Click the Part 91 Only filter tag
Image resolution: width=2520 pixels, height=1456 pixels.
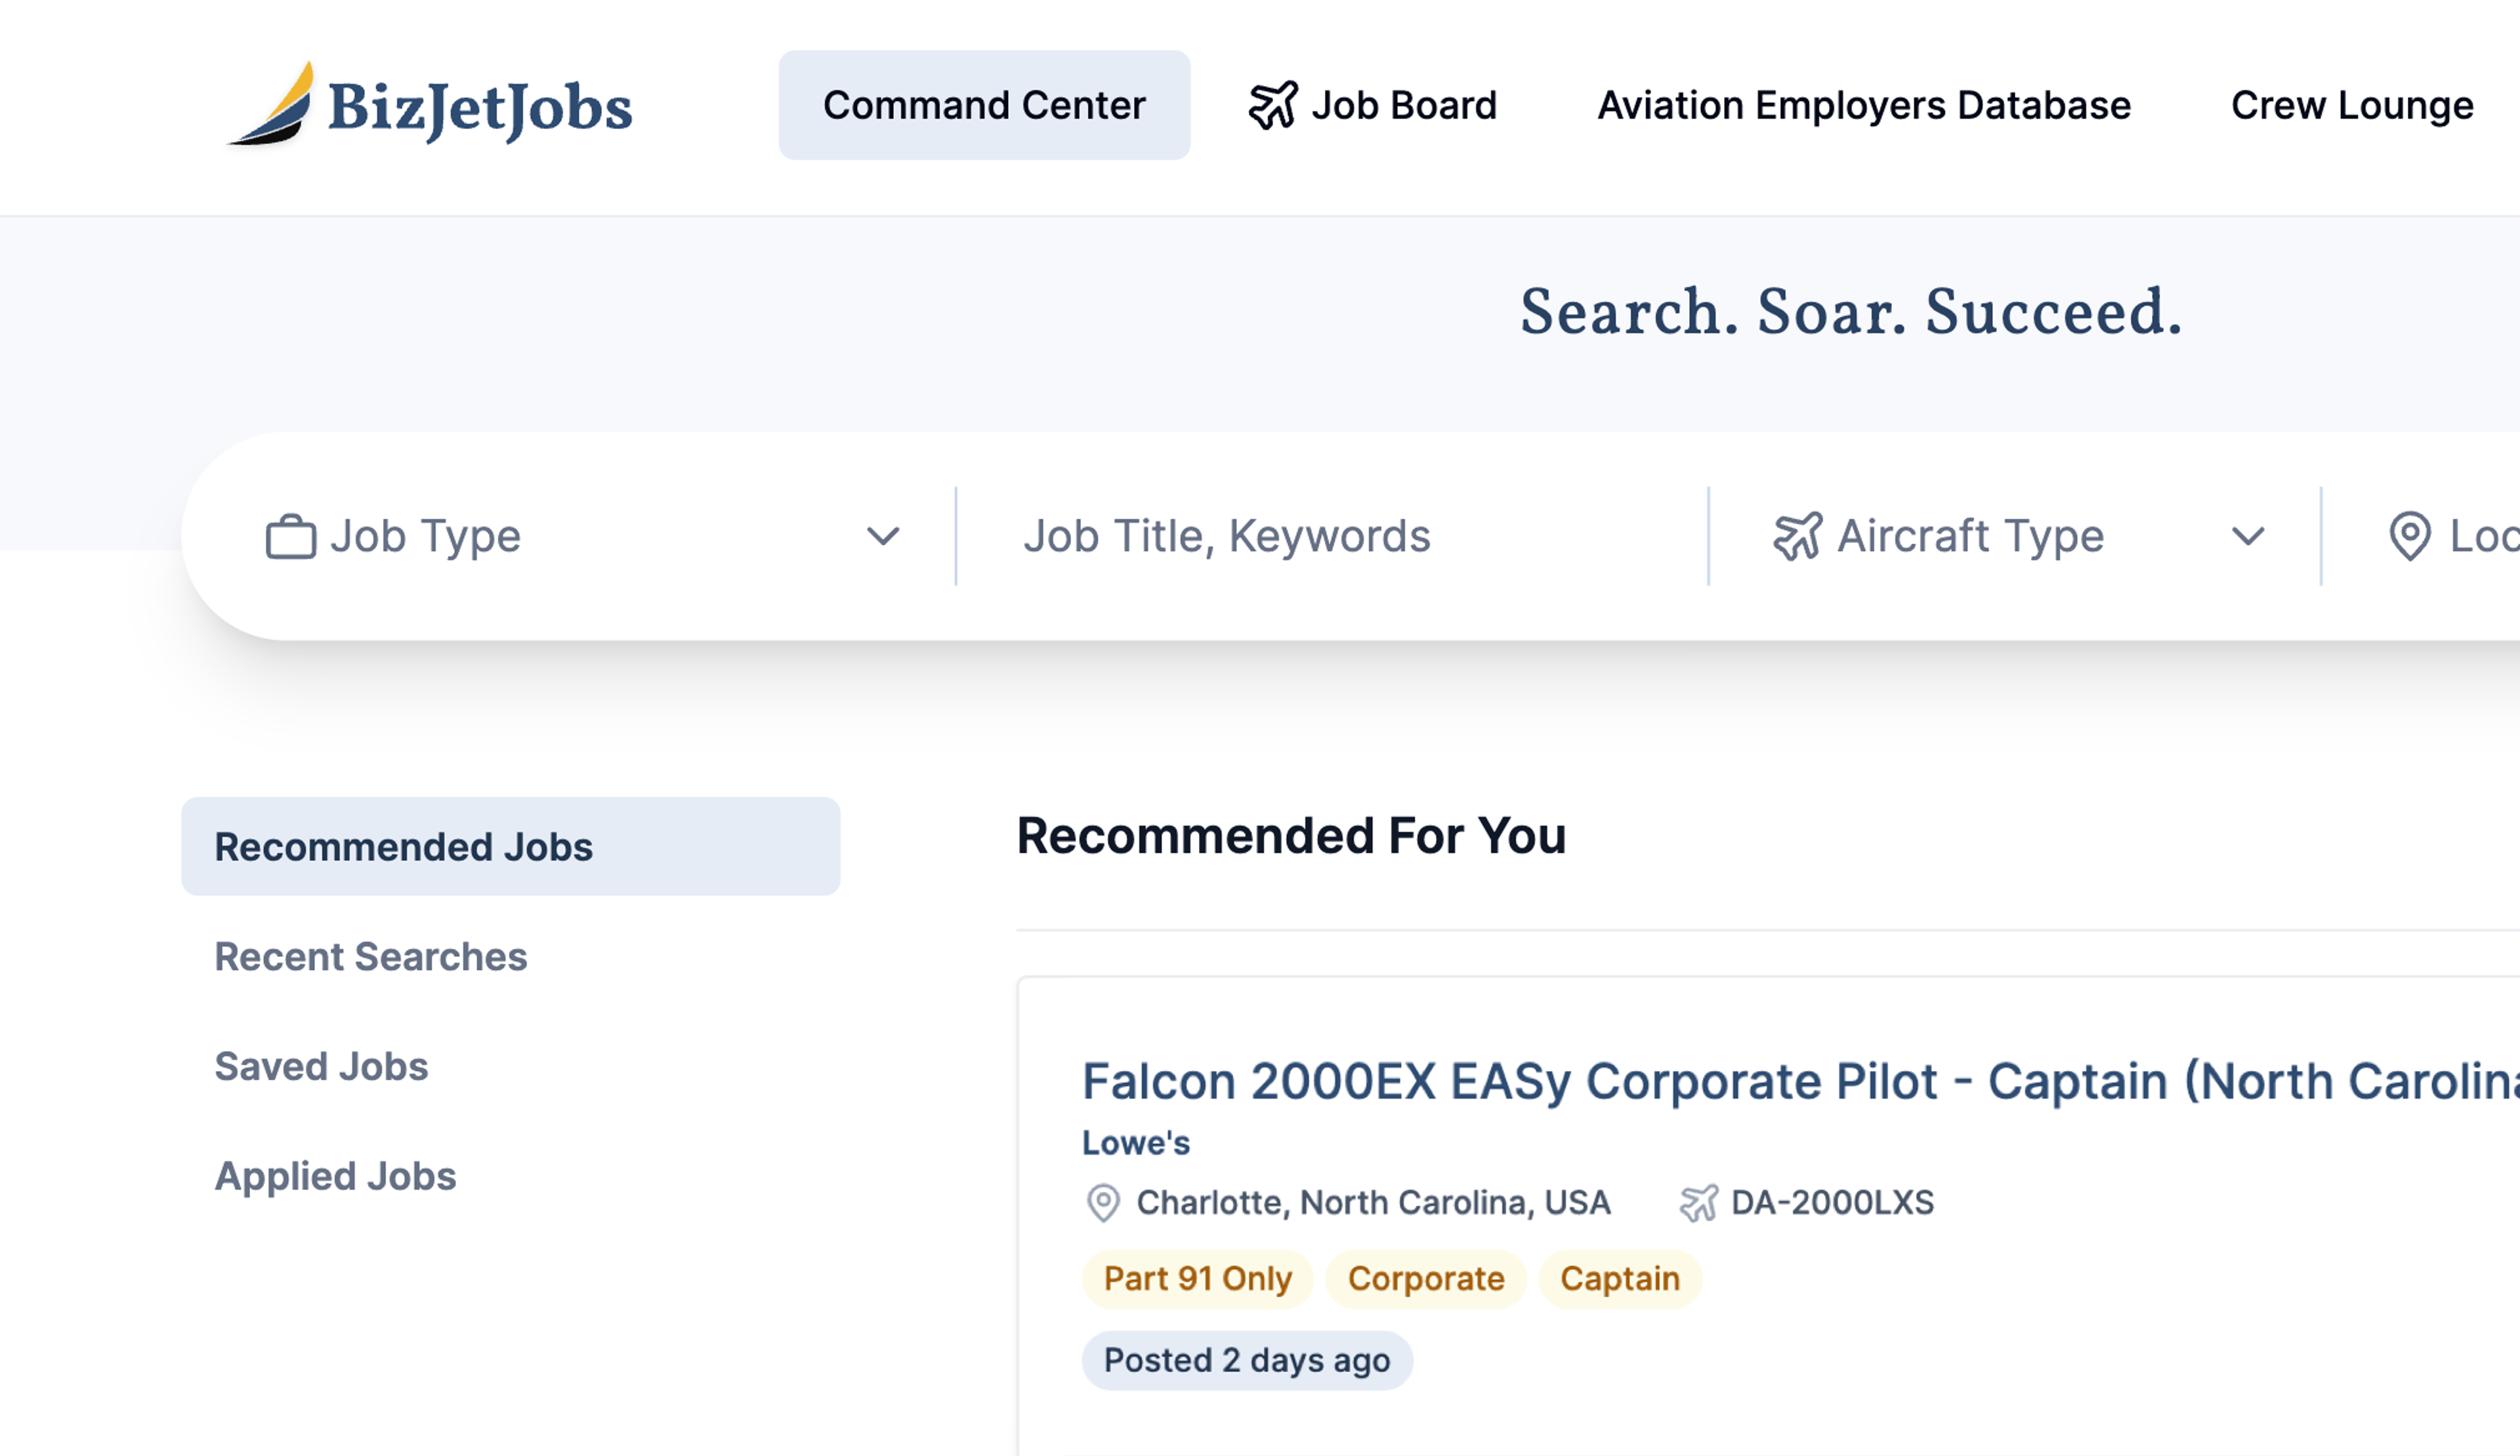pos(1198,1278)
